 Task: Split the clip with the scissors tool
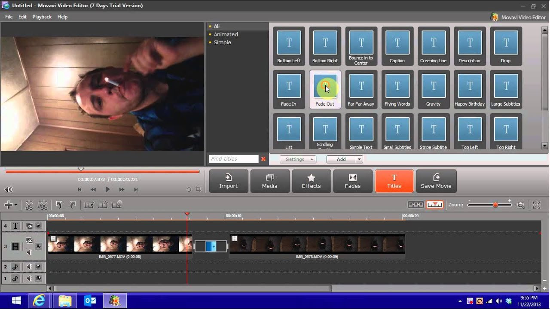29,205
